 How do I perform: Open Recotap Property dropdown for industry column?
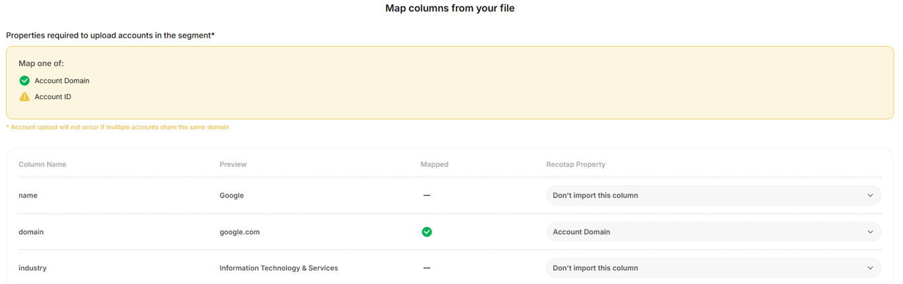coord(713,268)
